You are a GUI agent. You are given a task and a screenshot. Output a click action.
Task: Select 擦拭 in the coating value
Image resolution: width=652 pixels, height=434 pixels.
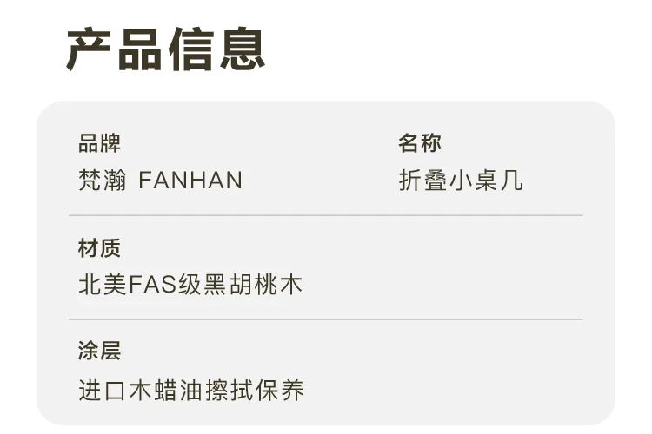coord(229,391)
